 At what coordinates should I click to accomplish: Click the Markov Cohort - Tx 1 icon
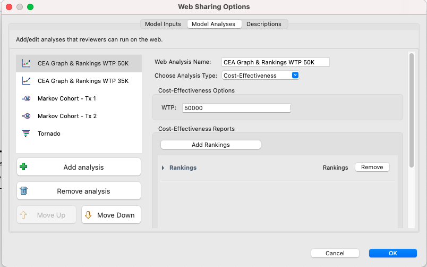click(x=26, y=98)
